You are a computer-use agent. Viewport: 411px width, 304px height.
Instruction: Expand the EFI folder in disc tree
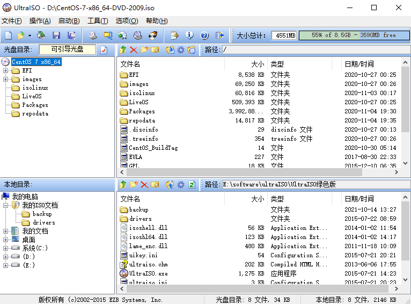pyautogui.click(x=5, y=70)
